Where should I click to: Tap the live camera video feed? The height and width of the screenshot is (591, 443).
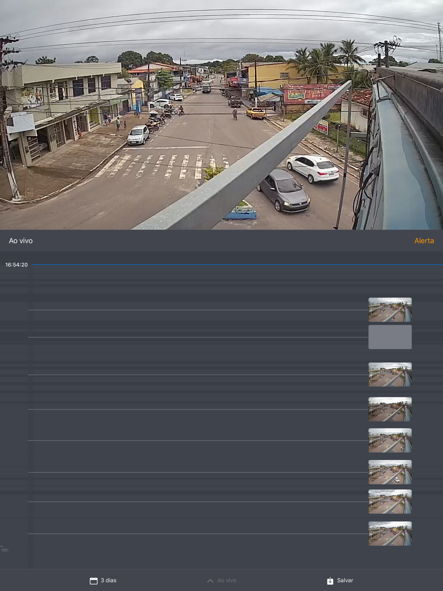pyautogui.click(x=221, y=115)
